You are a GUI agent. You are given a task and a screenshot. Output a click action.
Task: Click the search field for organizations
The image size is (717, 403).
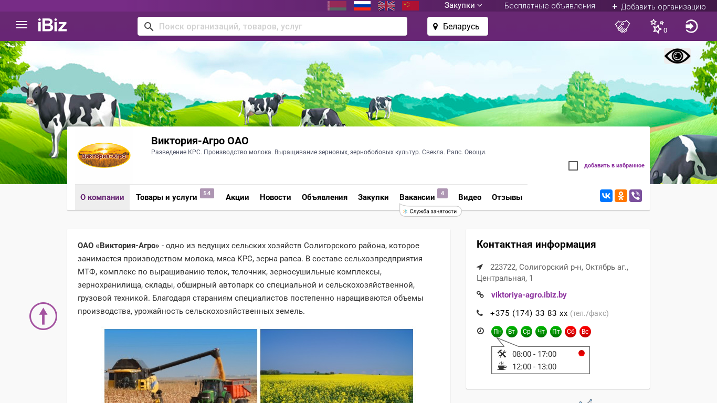click(x=278, y=26)
